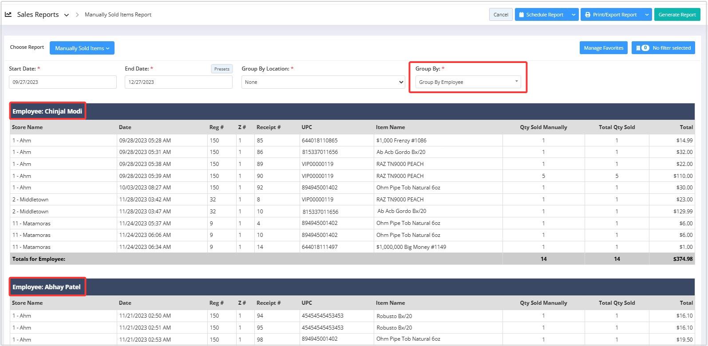
Task: Click Item Name header under Abhay Patel
Action: pyautogui.click(x=390, y=303)
